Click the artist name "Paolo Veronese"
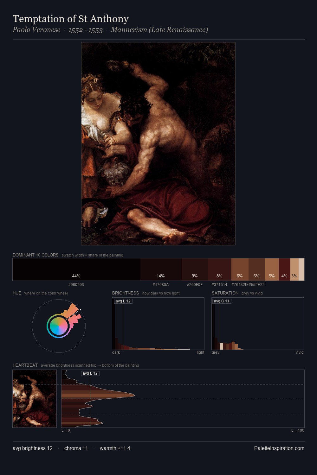The height and width of the screenshot is (475, 317). click(x=36, y=29)
